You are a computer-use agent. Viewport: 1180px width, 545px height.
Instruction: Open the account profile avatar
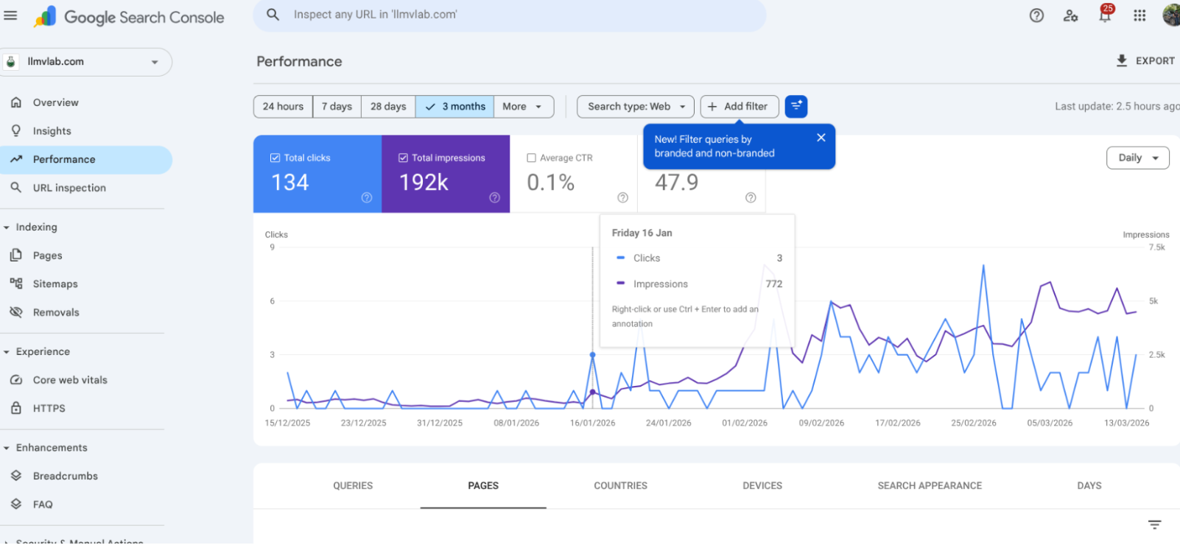[1171, 15]
